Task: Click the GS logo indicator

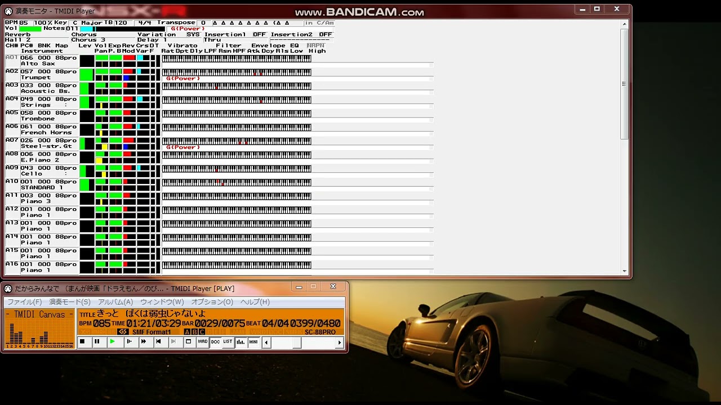Action: click(123, 332)
